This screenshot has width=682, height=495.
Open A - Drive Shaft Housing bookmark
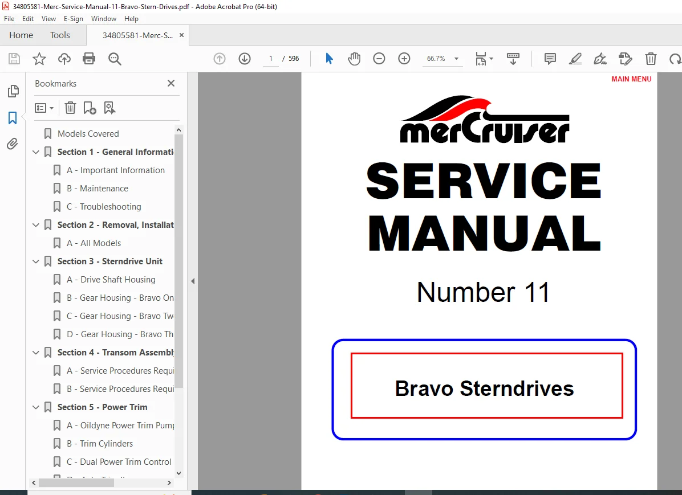pos(111,280)
